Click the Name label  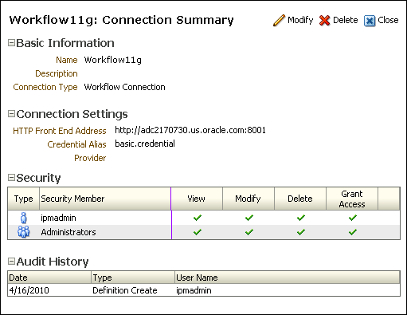(x=67, y=60)
